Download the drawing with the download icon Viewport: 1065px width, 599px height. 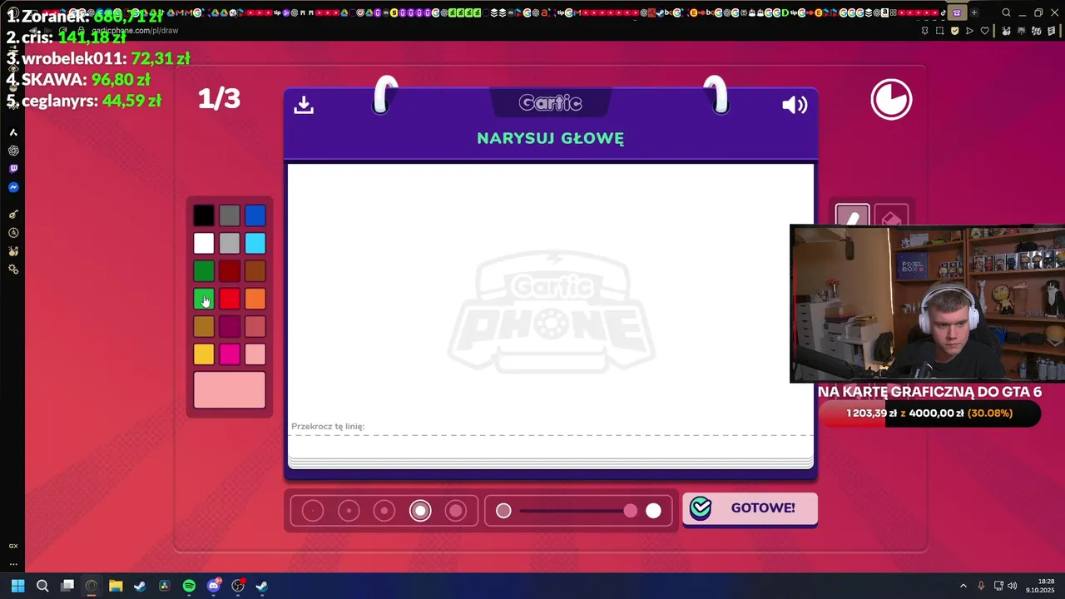(x=304, y=105)
